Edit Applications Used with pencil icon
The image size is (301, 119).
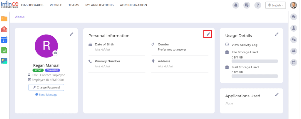[x=277, y=94]
